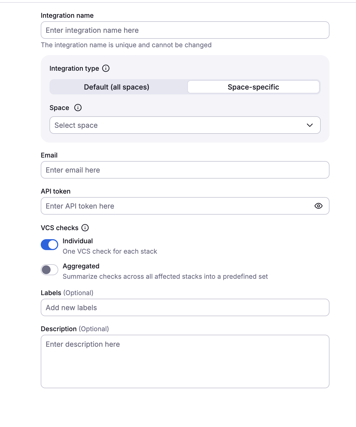Click the Labels (Optional) input area
356x427 pixels.
[x=185, y=307]
